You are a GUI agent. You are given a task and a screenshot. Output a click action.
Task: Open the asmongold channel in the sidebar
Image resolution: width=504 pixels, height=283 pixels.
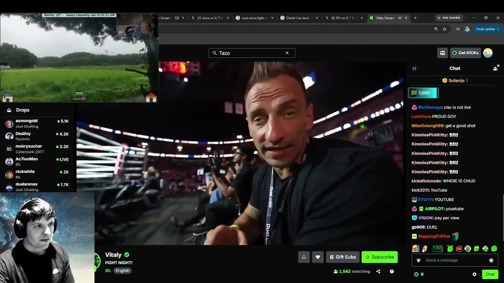tap(37, 123)
